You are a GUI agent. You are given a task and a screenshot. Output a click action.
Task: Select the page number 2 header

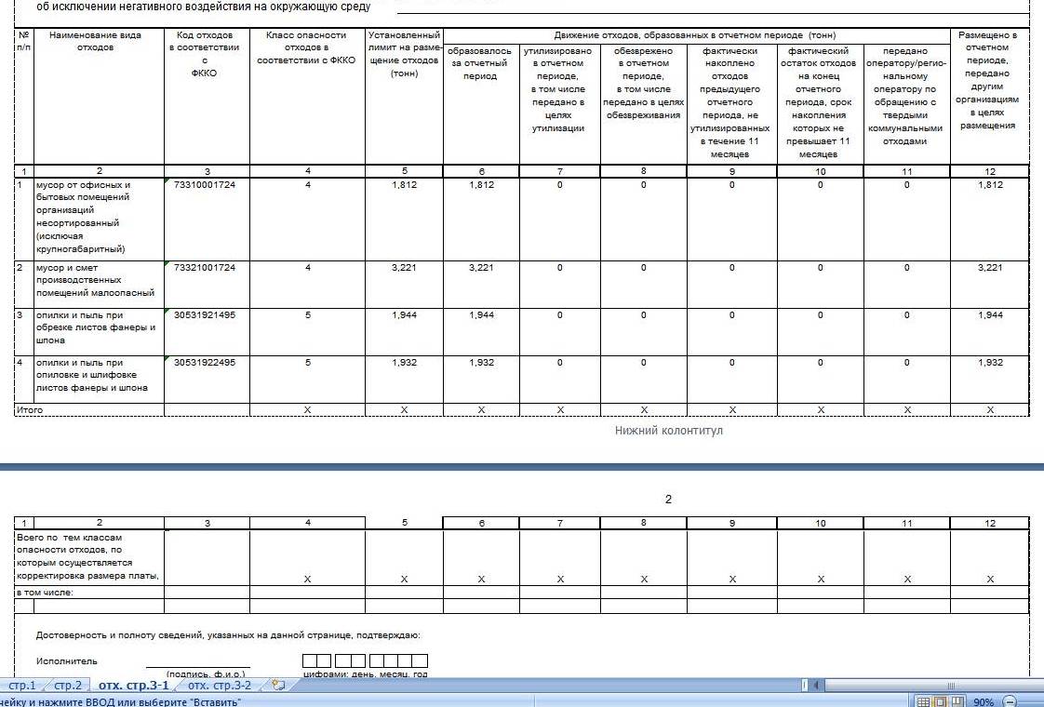(668, 499)
